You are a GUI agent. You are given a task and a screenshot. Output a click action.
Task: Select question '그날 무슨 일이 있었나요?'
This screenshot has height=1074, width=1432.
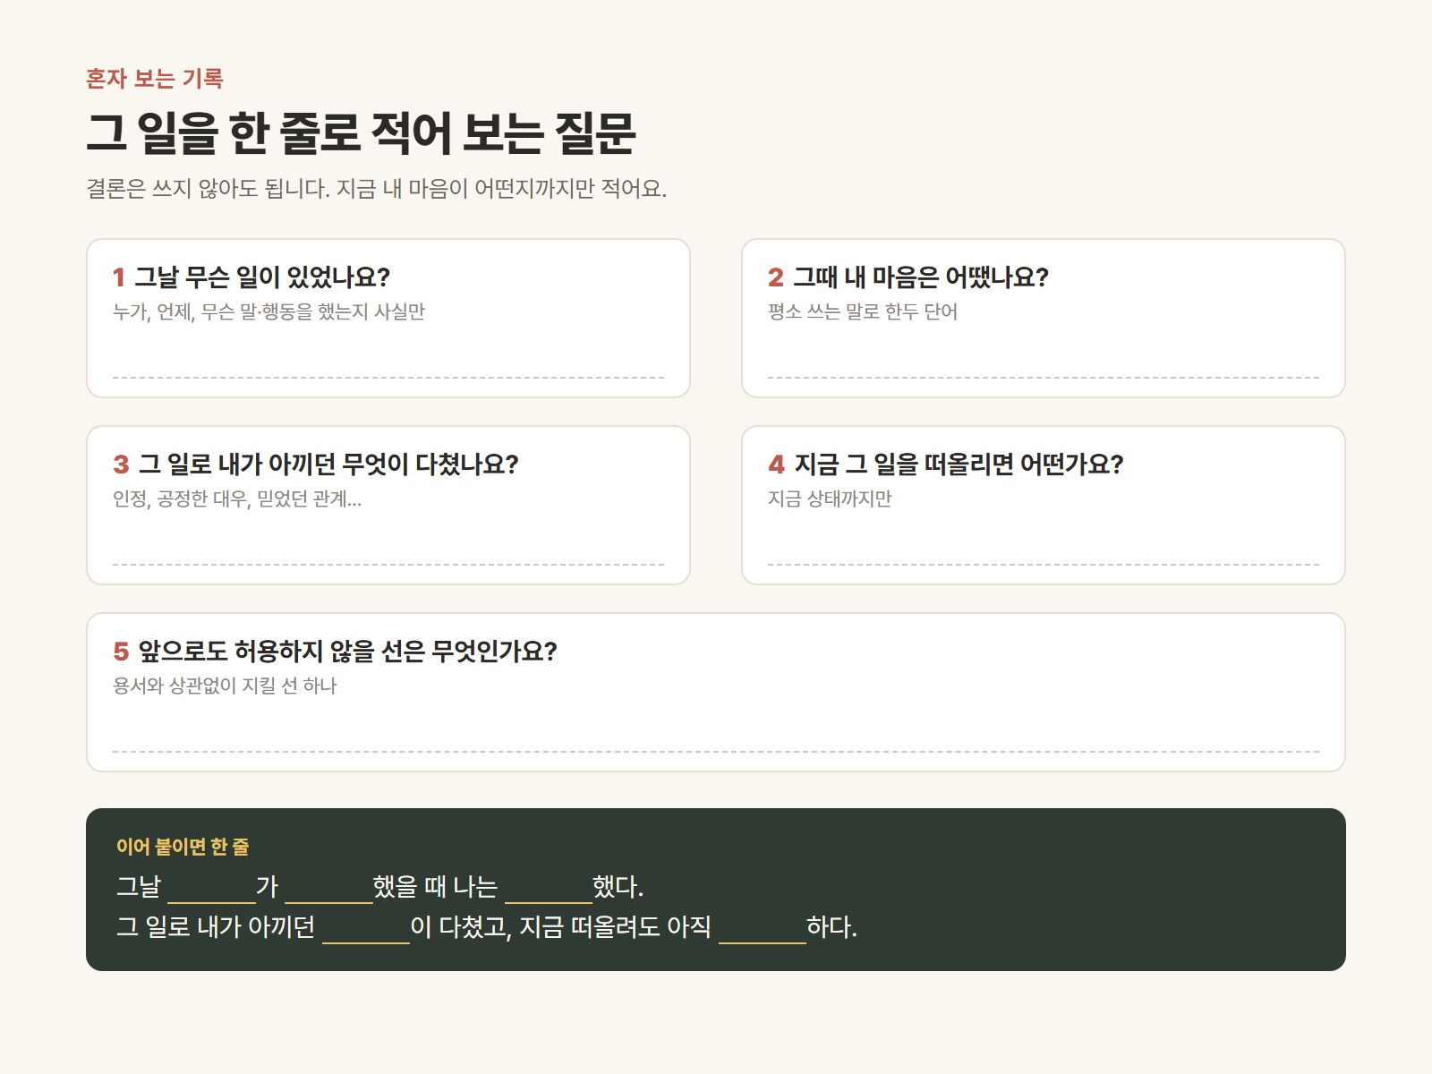pyautogui.click(x=262, y=277)
